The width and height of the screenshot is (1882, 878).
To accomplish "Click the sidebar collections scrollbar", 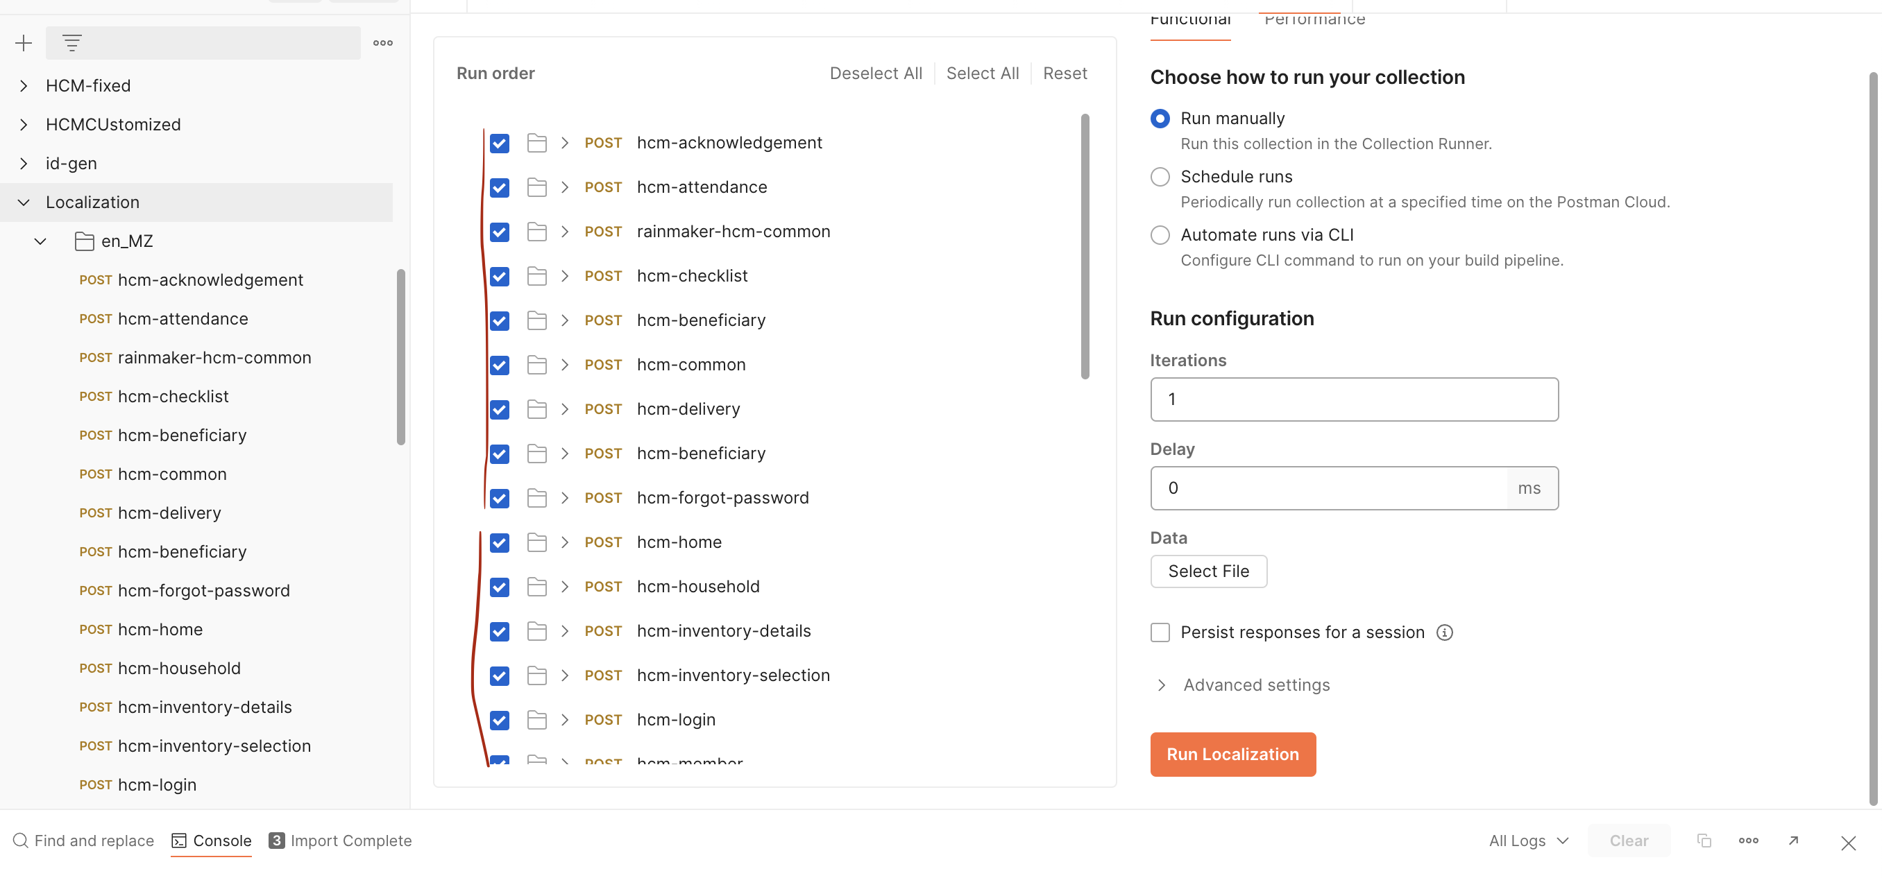I will 400,357.
